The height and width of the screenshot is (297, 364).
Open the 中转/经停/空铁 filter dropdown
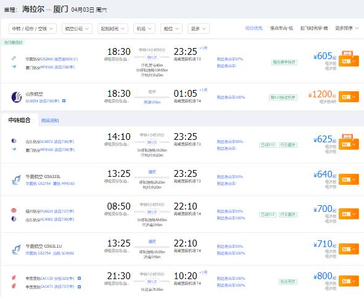[x=33, y=29]
